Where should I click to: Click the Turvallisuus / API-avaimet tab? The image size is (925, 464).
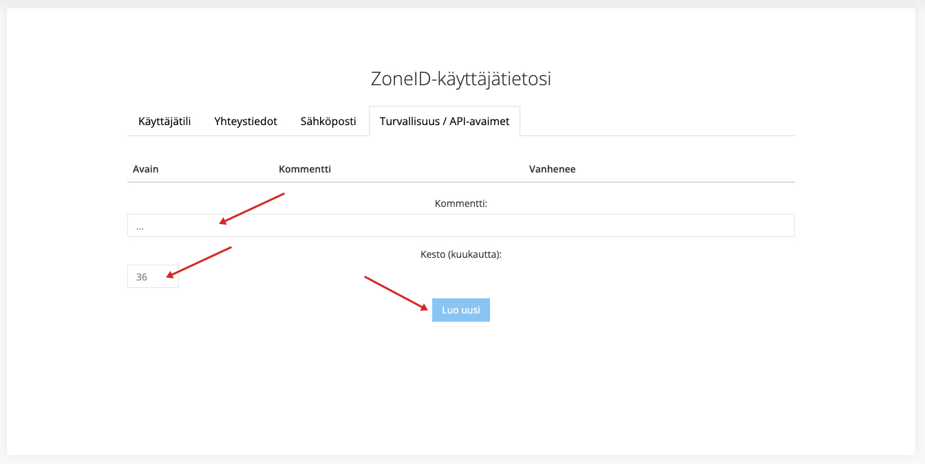click(x=445, y=121)
